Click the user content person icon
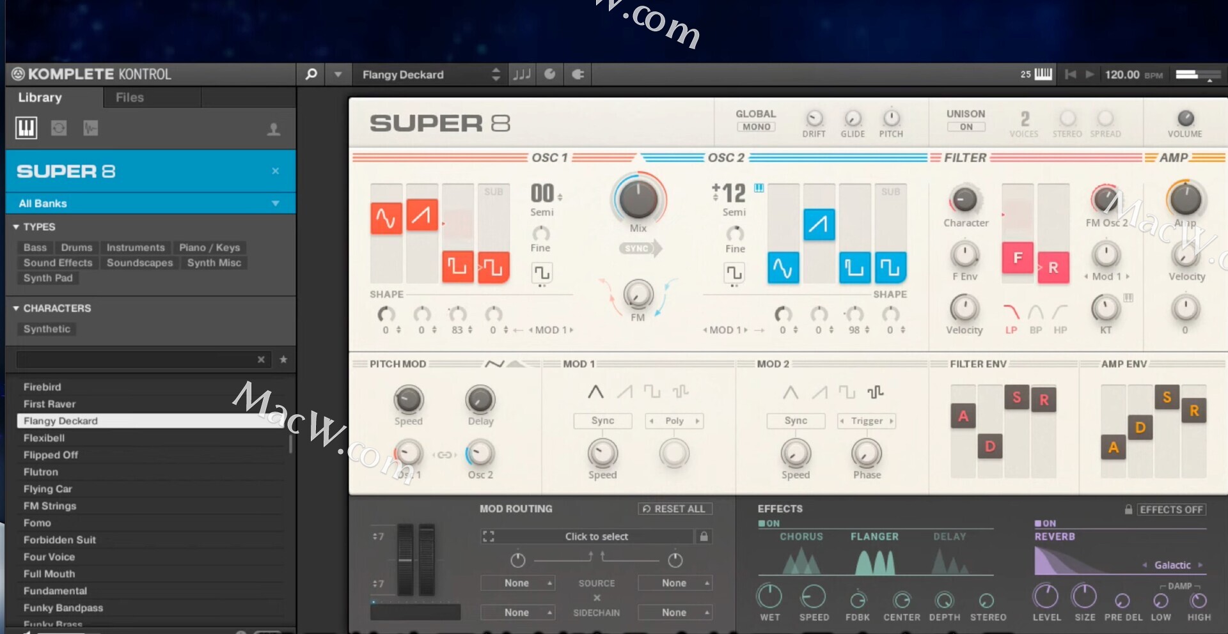Image resolution: width=1228 pixels, height=634 pixels. [x=274, y=130]
